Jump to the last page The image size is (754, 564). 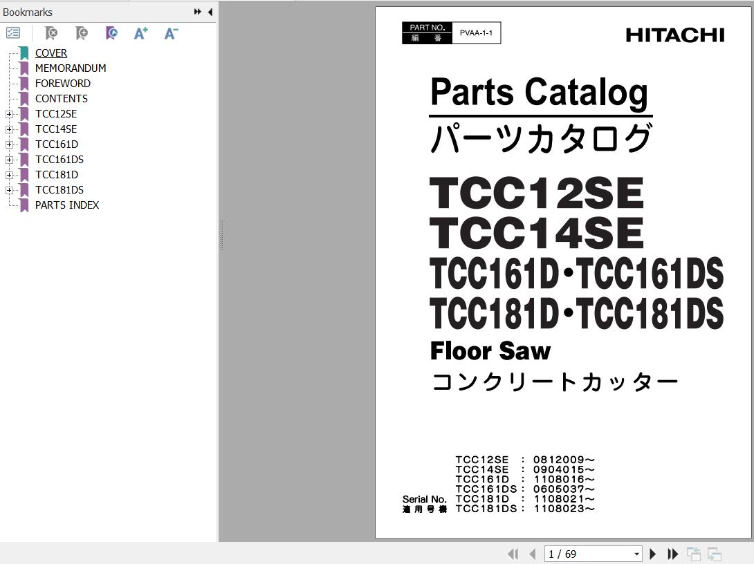click(672, 554)
